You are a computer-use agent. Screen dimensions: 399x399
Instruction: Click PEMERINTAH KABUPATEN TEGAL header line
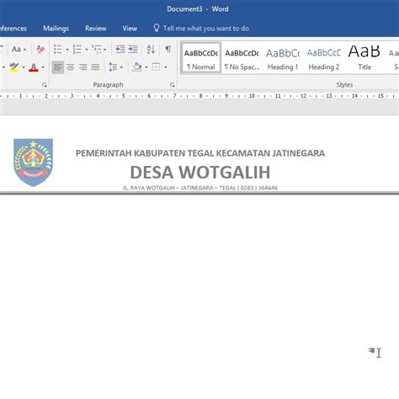click(x=200, y=153)
